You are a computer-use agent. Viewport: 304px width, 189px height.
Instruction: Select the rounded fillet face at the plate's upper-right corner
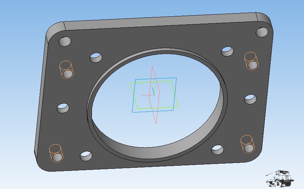tap(264, 19)
